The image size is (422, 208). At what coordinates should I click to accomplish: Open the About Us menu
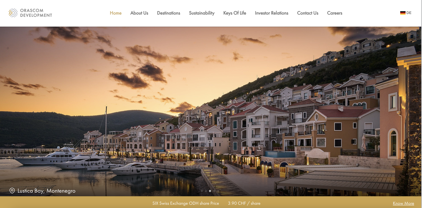tap(139, 13)
